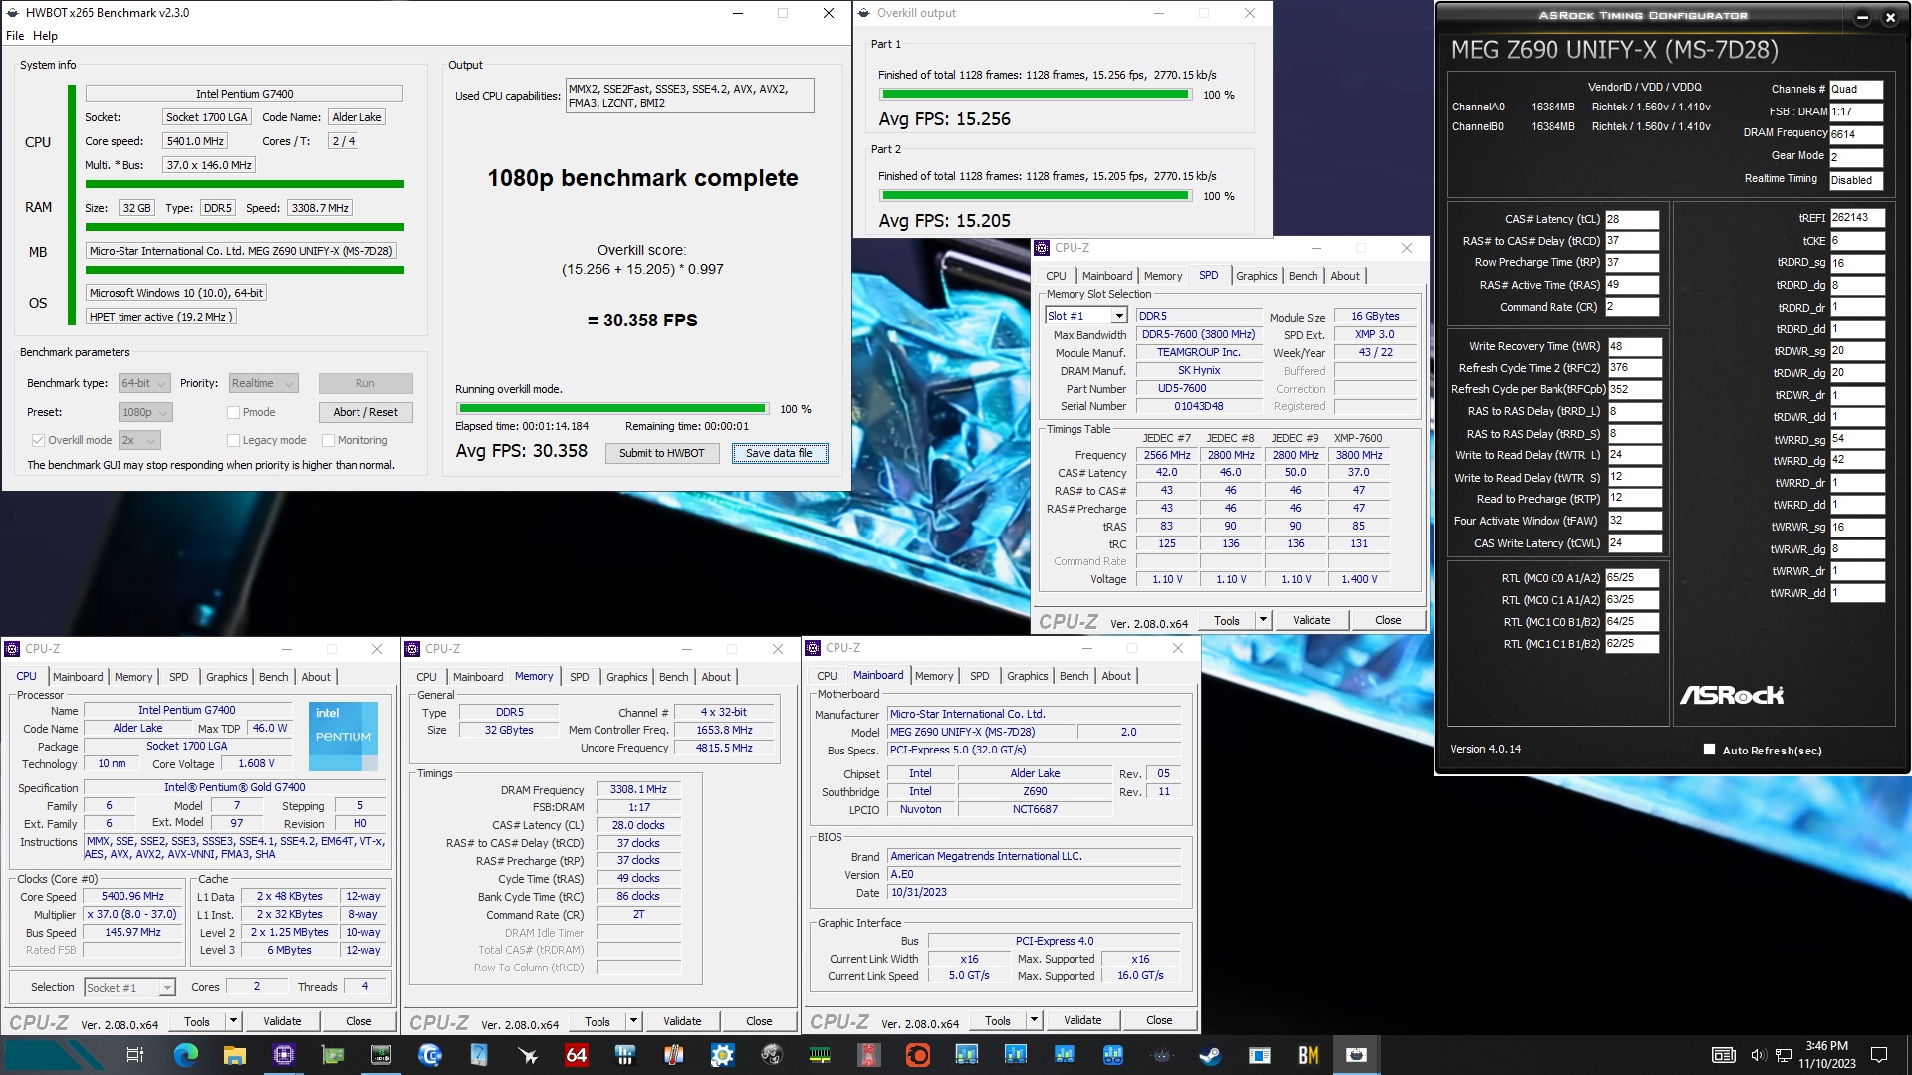Viewport: 1912px width, 1075px height.
Task: Click the green memory stick taskbar icon
Action: pos(820,1055)
